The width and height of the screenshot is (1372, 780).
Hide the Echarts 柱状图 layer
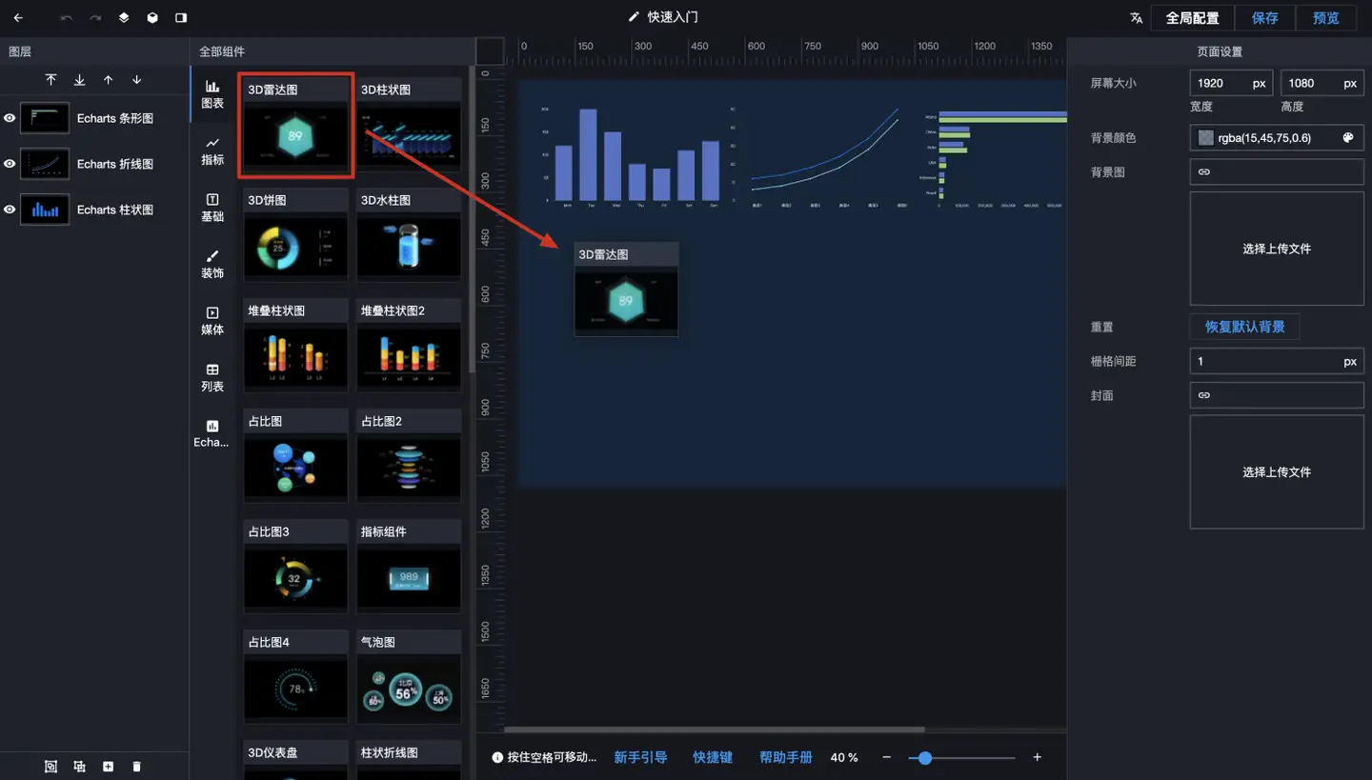click(x=10, y=210)
